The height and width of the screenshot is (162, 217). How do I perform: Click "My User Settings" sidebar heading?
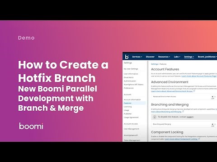click(x=131, y=69)
